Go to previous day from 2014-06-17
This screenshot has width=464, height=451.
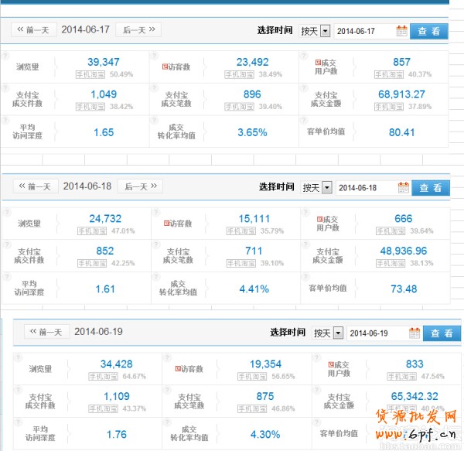[x=32, y=30]
